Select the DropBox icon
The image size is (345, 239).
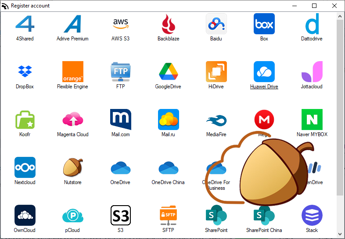pos(25,71)
